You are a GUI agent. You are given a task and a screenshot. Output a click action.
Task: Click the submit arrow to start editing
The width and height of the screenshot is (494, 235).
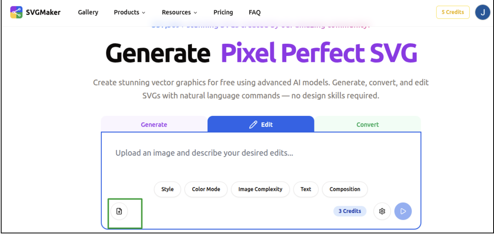(x=403, y=211)
